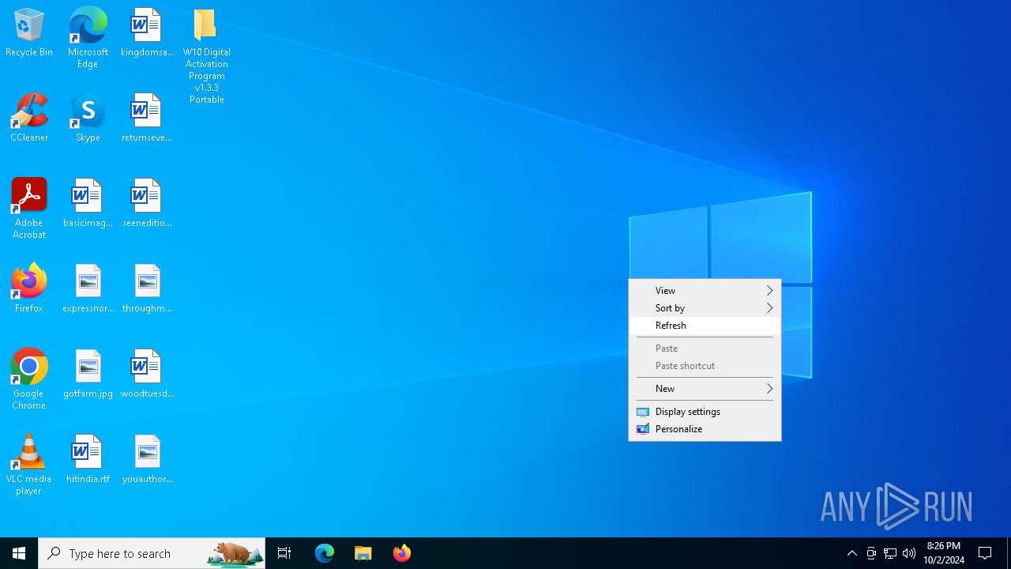Viewport: 1011px width, 569px height.
Task: Click the taskbar search box
Action: [152, 553]
